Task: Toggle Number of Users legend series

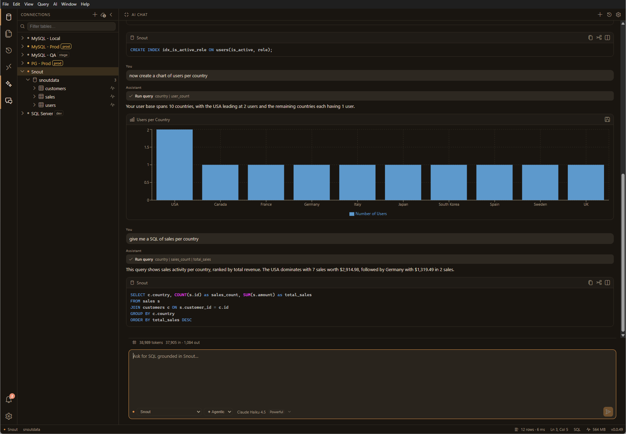Action: click(368, 214)
